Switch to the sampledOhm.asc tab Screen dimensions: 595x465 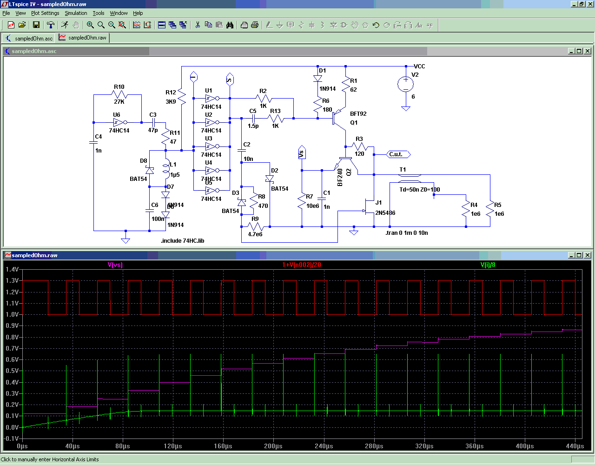point(29,38)
